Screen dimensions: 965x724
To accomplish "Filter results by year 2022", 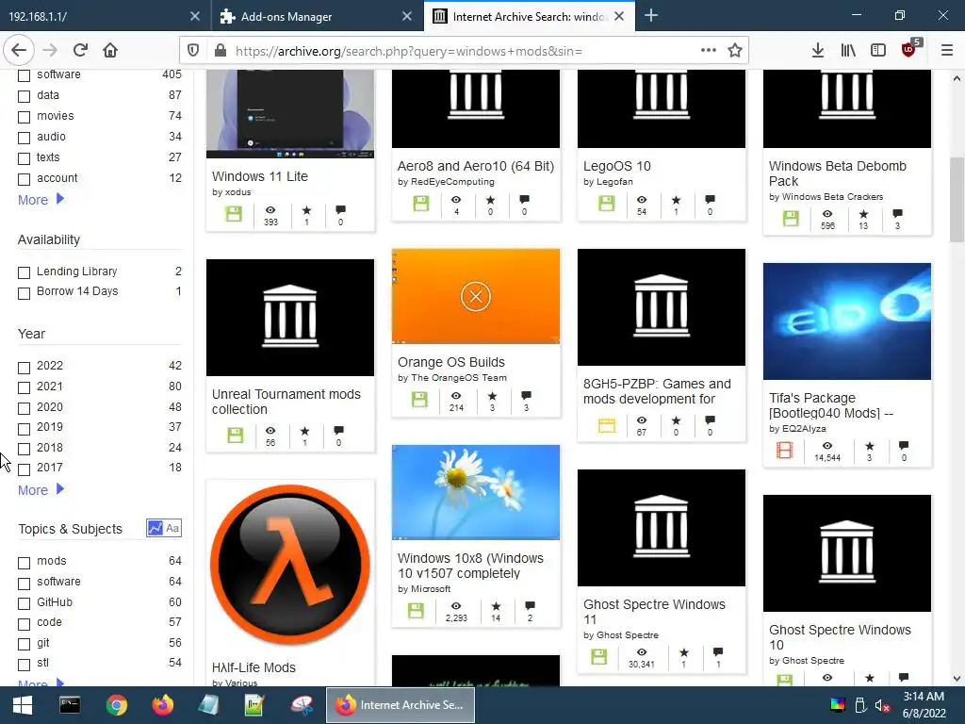I will (24, 368).
